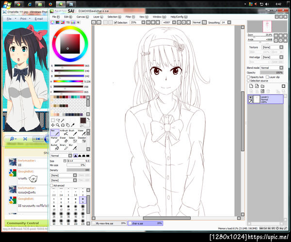Select the AirBrush tool
This screenshot has width=291, height=242.
pyautogui.click(x=64, y=133)
